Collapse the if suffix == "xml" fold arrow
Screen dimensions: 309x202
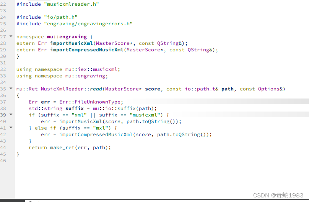pos(11,114)
